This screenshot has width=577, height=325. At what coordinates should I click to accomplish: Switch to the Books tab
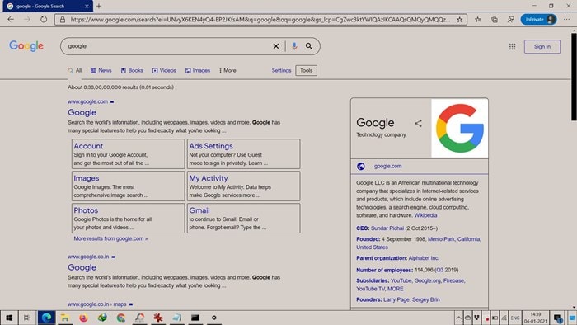pos(132,70)
